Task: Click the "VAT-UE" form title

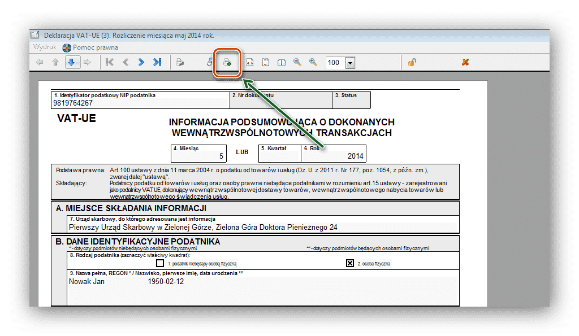Action: [x=76, y=119]
